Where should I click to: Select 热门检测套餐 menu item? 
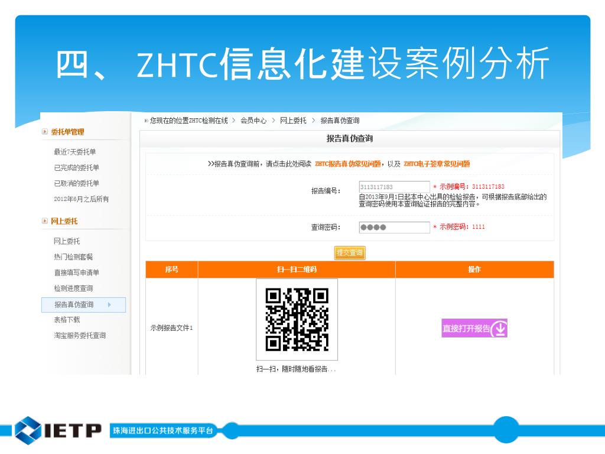(x=73, y=257)
